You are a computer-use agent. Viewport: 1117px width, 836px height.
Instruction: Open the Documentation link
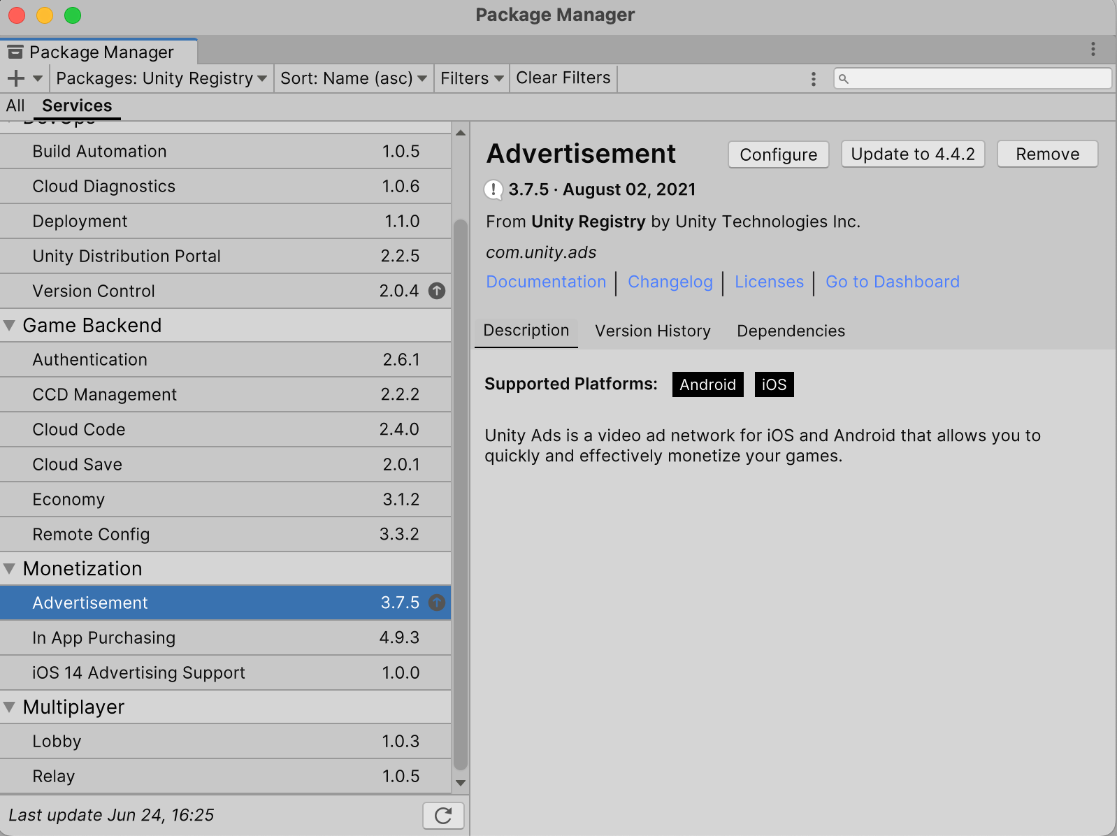546,282
